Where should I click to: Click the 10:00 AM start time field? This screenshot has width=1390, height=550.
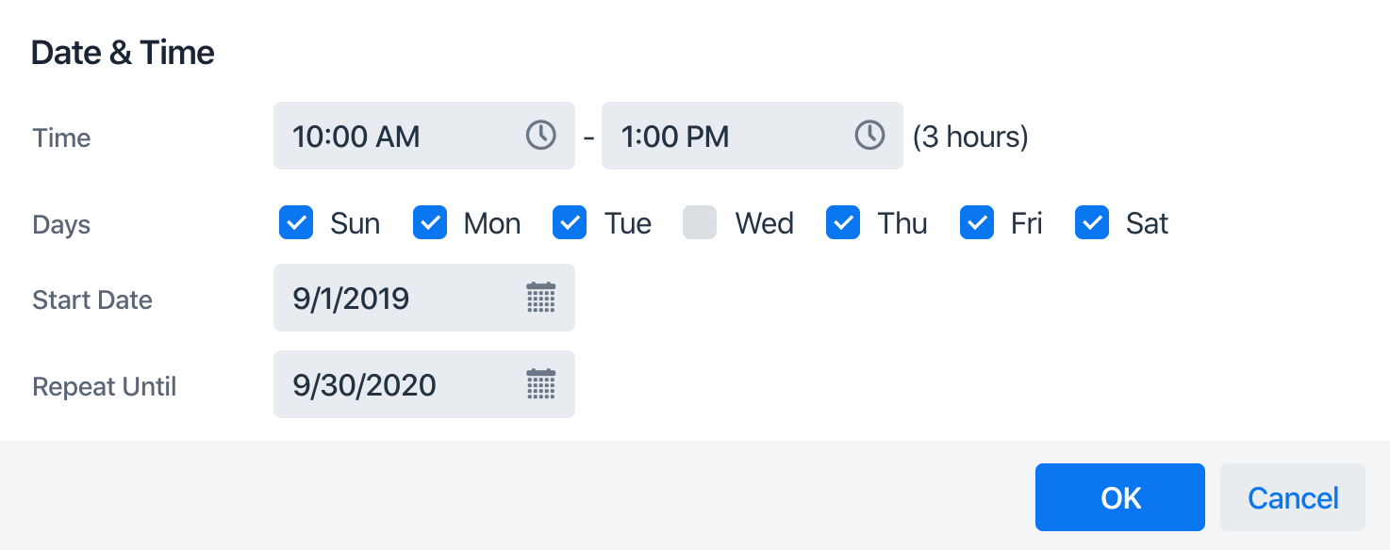point(396,136)
